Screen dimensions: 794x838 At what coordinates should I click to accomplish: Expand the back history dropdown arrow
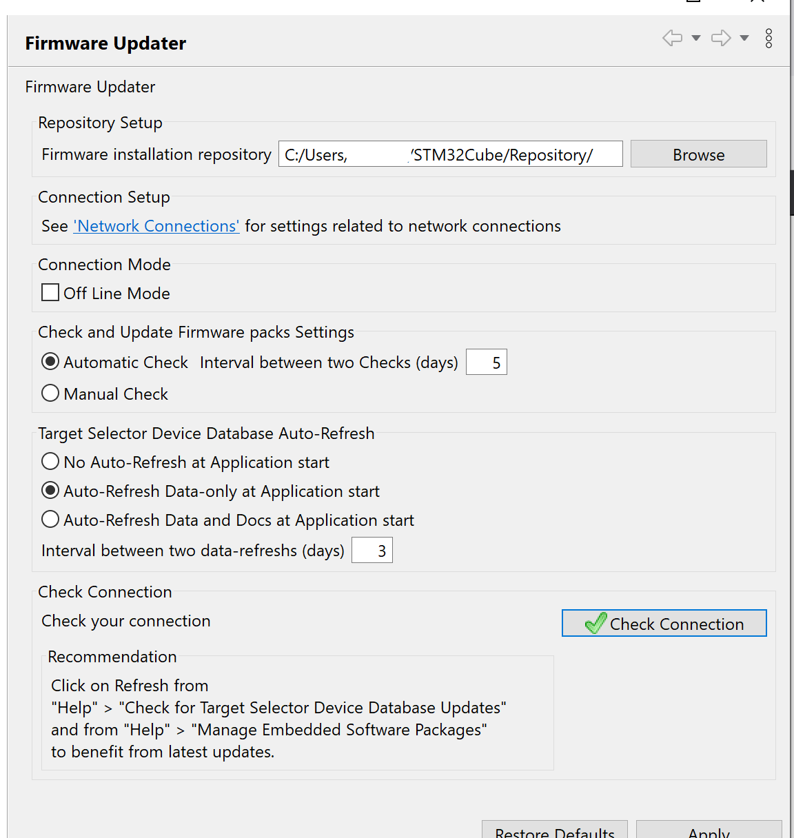tap(696, 38)
